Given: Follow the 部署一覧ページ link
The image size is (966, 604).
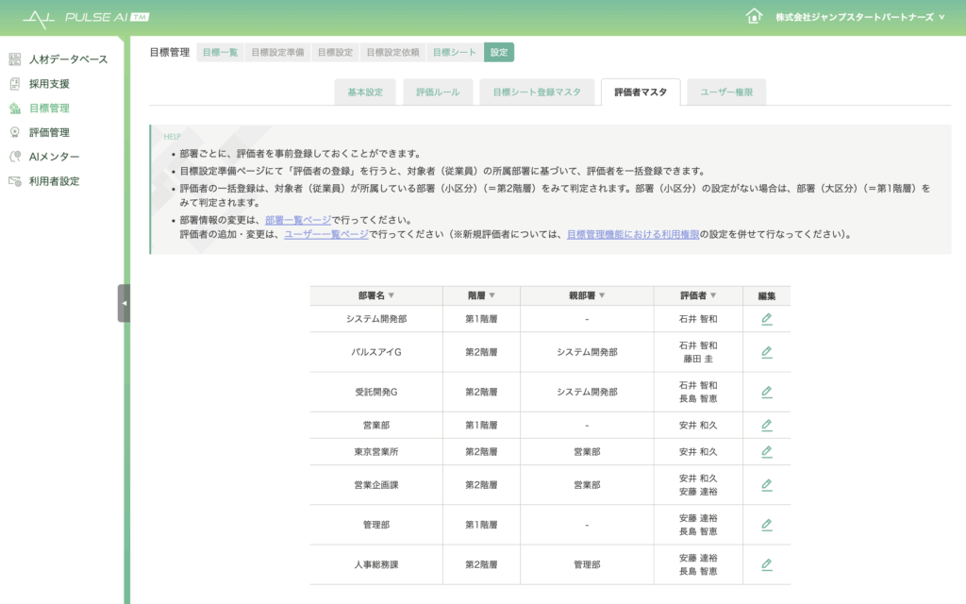Looking at the screenshot, I should coord(298,220).
